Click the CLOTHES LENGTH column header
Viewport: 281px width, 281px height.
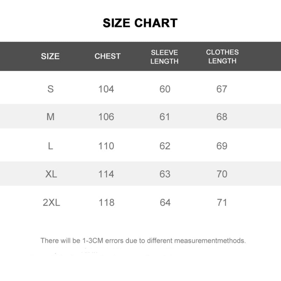tap(222, 56)
